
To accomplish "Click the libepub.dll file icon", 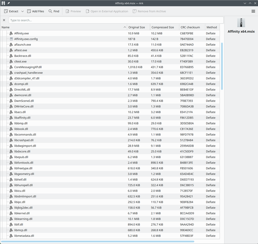I will coord(11,157).
